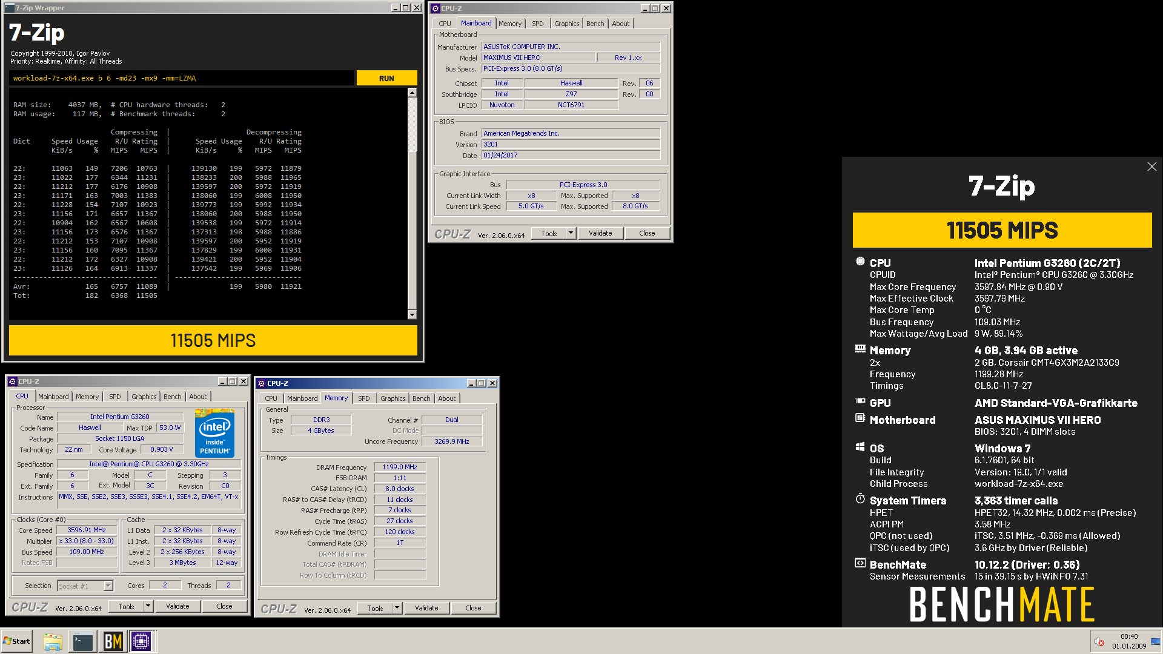Expand the Socket #1 selection dropdown
Screen dimensions: 1163x654
point(108,586)
